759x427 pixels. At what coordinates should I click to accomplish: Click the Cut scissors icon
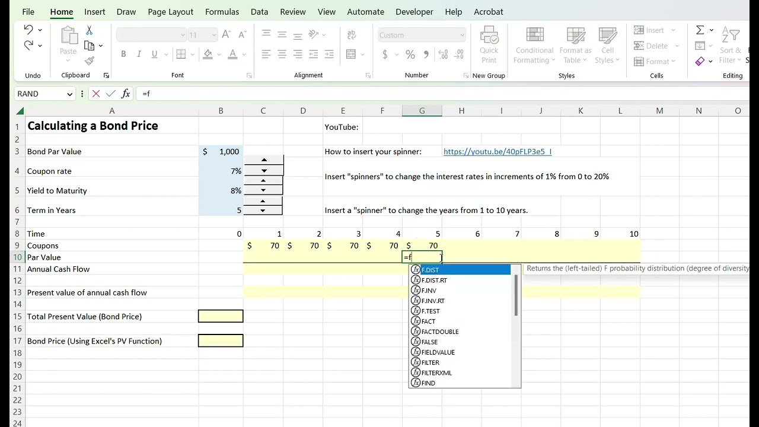(89, 30)
